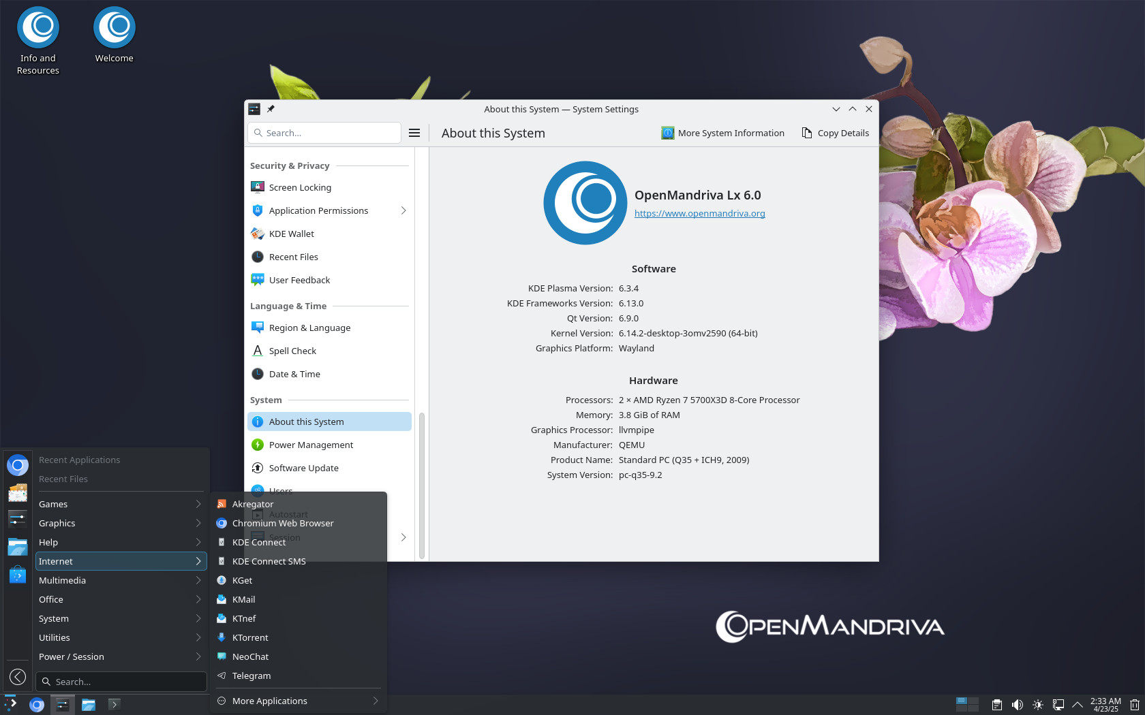Screen dimensions: 1145x715
Task: Choose KDE Connect from Internet submenu
Action: tap(298, 542)
